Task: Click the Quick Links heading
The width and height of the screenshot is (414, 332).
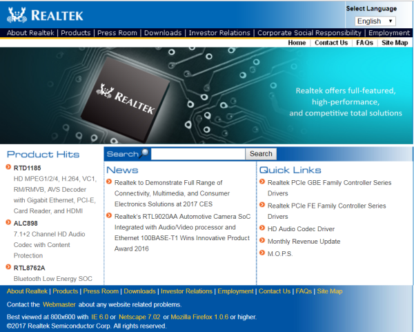Action: [x=290, y=170]
